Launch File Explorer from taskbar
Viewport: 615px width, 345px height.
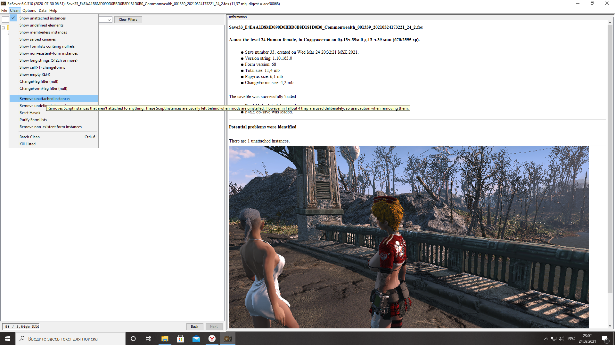pos(165,339)
